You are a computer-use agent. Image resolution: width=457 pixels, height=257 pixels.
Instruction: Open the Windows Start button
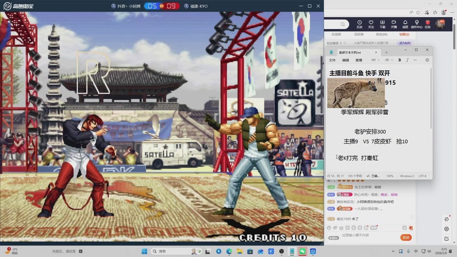145,251
